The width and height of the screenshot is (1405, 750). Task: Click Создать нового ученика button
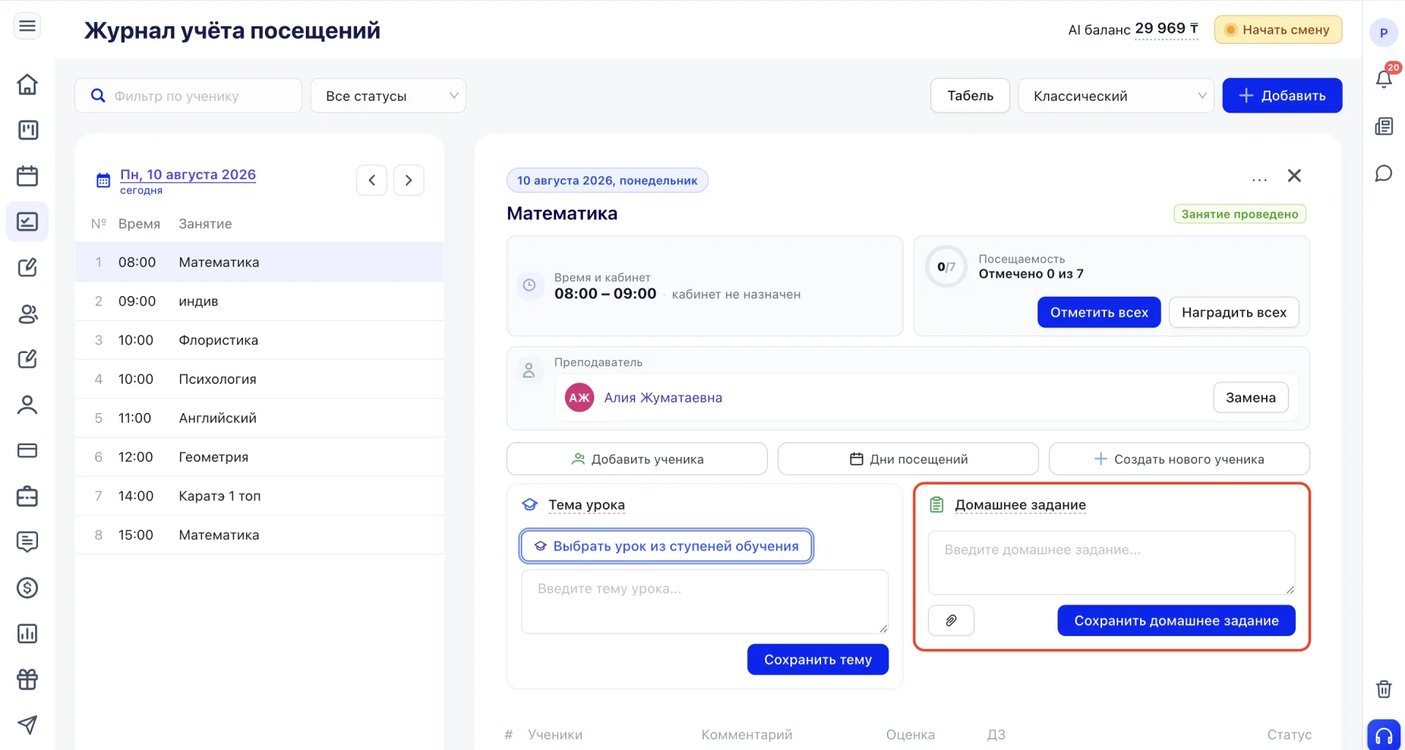[1179, 459]
